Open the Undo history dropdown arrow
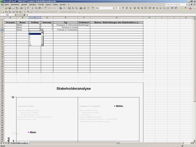Screen dimensions: 196x147 click(x=52, y=8)
